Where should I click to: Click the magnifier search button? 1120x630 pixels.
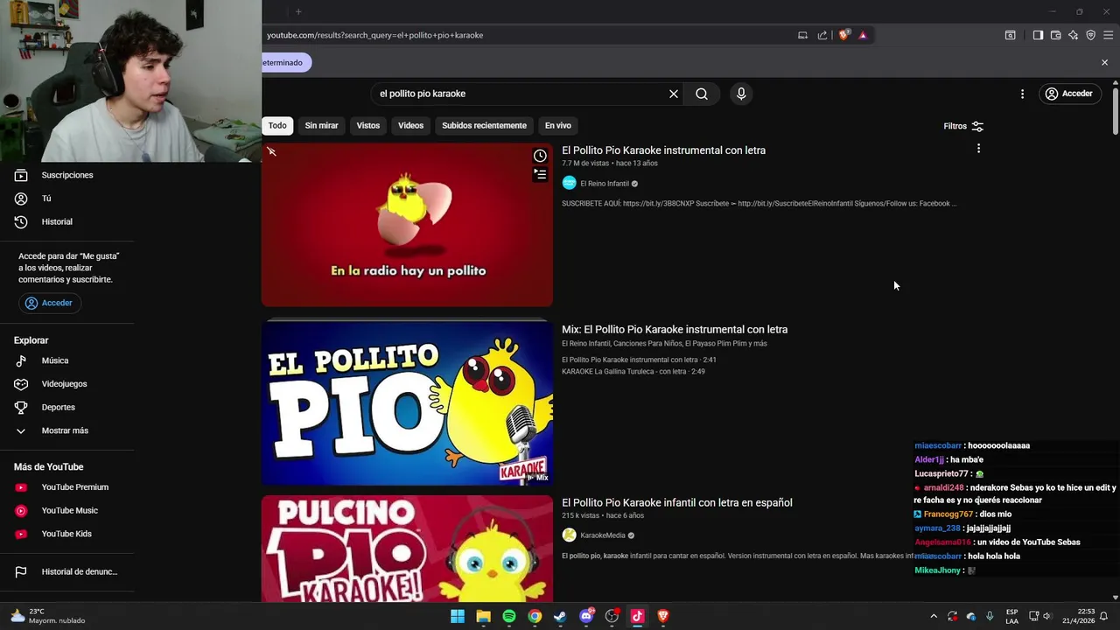pyautogui.click(x=702, y=94)
